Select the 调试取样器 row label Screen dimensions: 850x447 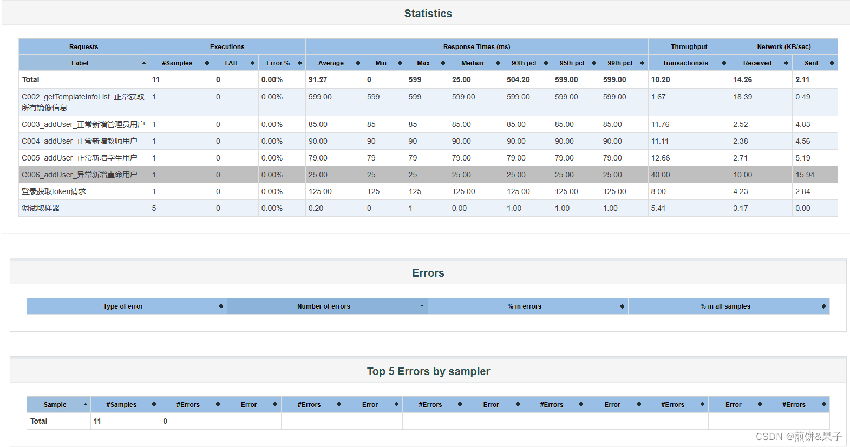coord(41,208)
